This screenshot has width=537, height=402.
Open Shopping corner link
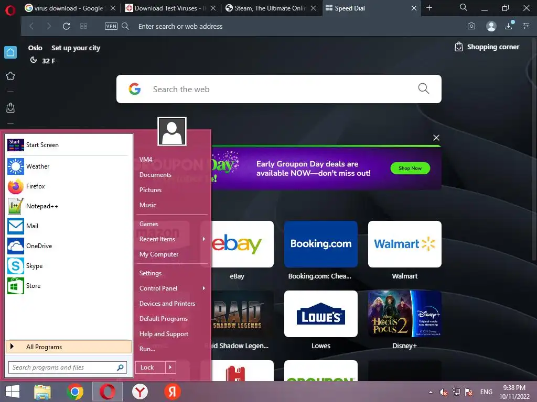[x=487, y=47]
